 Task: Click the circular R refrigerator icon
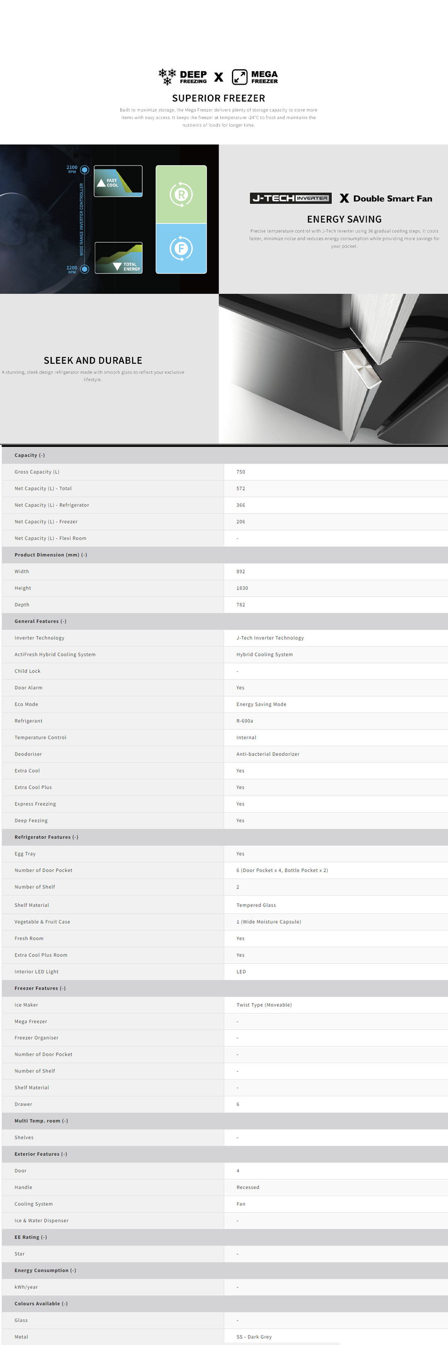coord(181,194)
